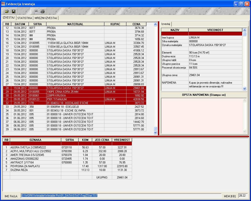The height and width of the screenshot is (201, 251).
Task: Click the application icon in title bar
Action: pyautogui.click(x=3, y=4)
